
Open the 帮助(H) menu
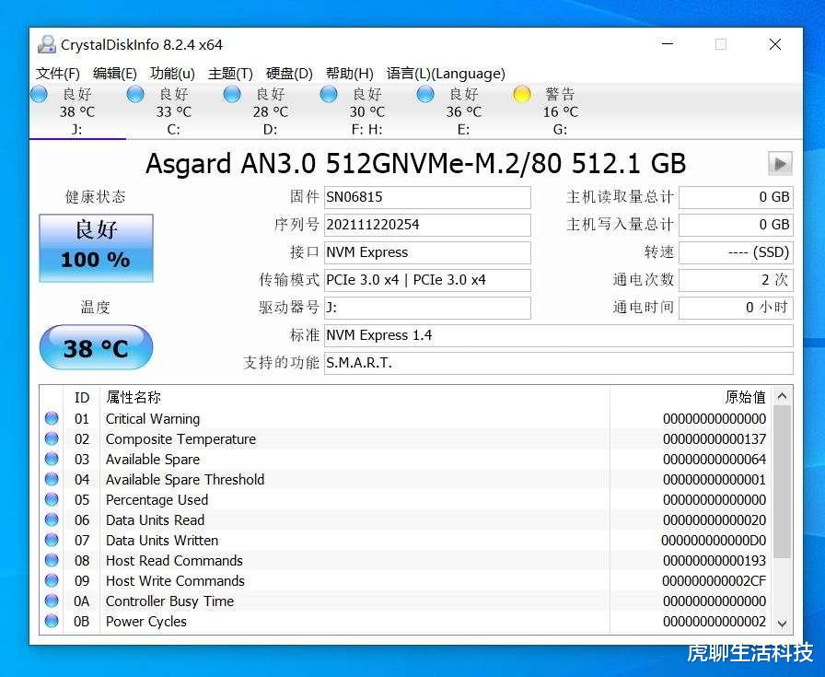tap(349, 74)
